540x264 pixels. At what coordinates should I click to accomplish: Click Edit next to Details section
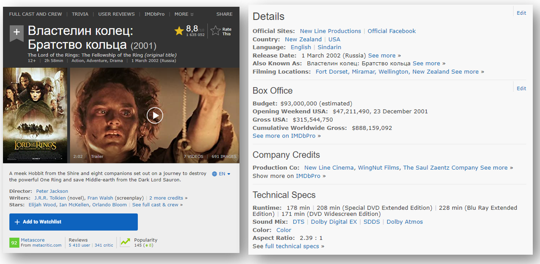(521, 13)
